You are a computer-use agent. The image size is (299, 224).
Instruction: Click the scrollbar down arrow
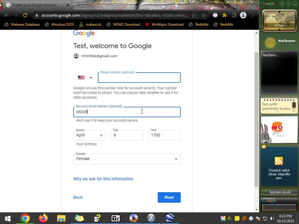point(256,209)
